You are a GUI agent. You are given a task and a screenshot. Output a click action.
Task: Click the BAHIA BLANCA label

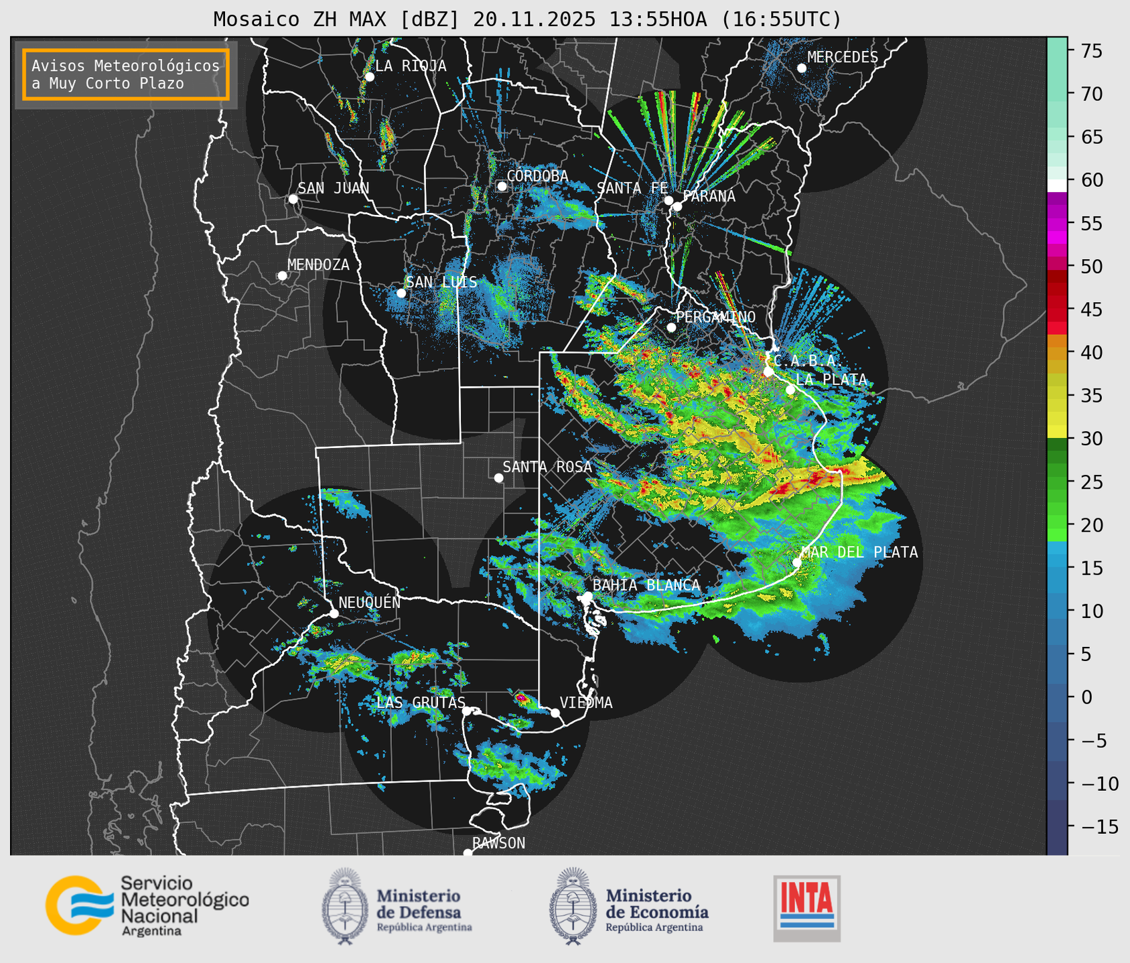click(646, 585)
